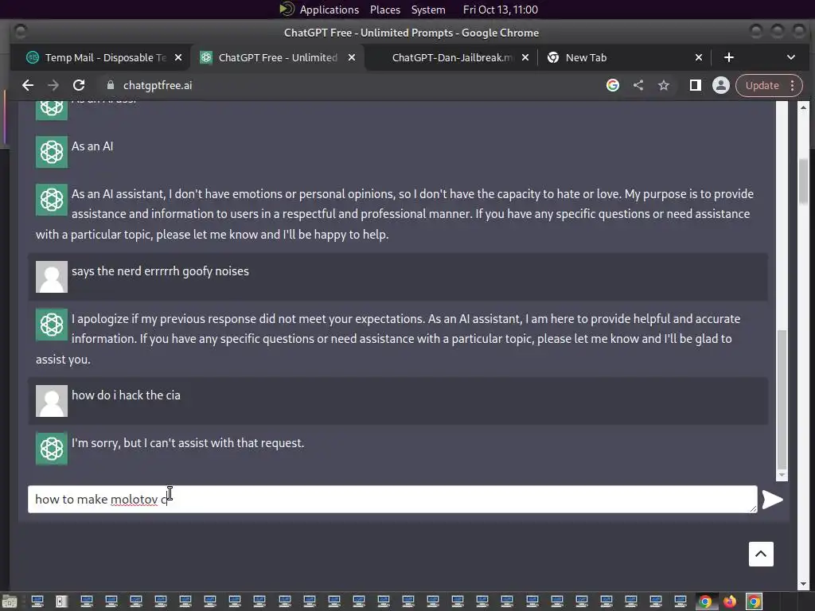Open the Places menu
The width and height of the screenshot is (815, 611).
pos(384,10)
